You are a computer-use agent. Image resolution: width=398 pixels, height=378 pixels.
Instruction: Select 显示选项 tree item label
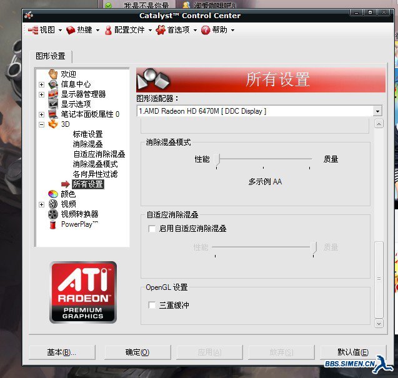76,104
